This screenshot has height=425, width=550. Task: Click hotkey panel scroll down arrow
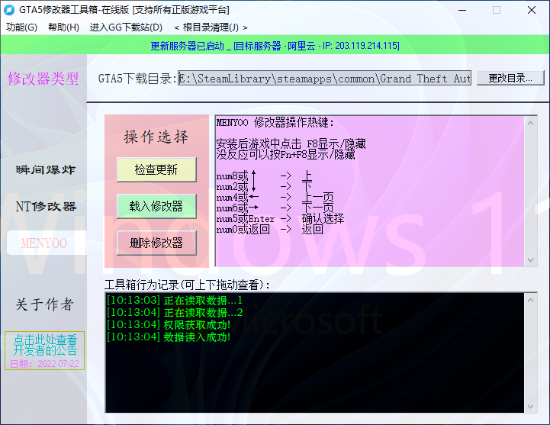[x=530, y=260]
